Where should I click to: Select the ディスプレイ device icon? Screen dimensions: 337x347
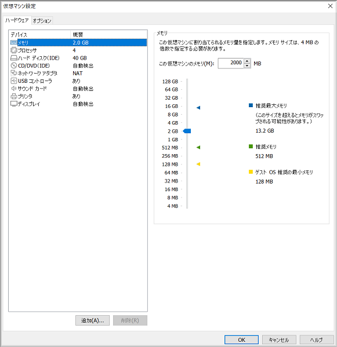point(14,104)
